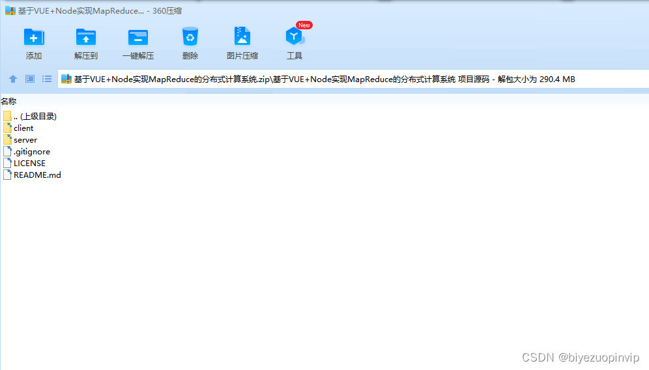Viewport: 649px width, 370px height.
Task: Click the LICENSE file's document icon
Action: coord(7,163)
